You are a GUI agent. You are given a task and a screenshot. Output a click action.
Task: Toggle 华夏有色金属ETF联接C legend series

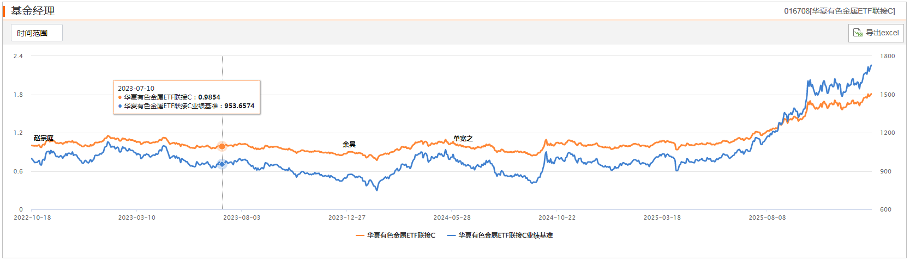pos(396,235)
